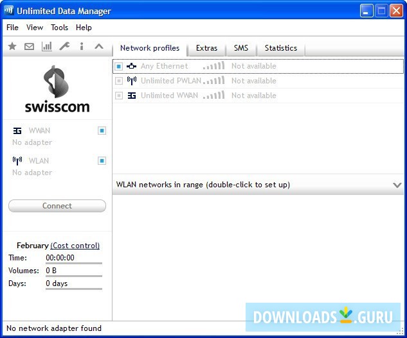This screenshot has height=338, width=407.
Task: Click 'Not available' in Unlimited WWAN row
Action: (x=253, y=96)
